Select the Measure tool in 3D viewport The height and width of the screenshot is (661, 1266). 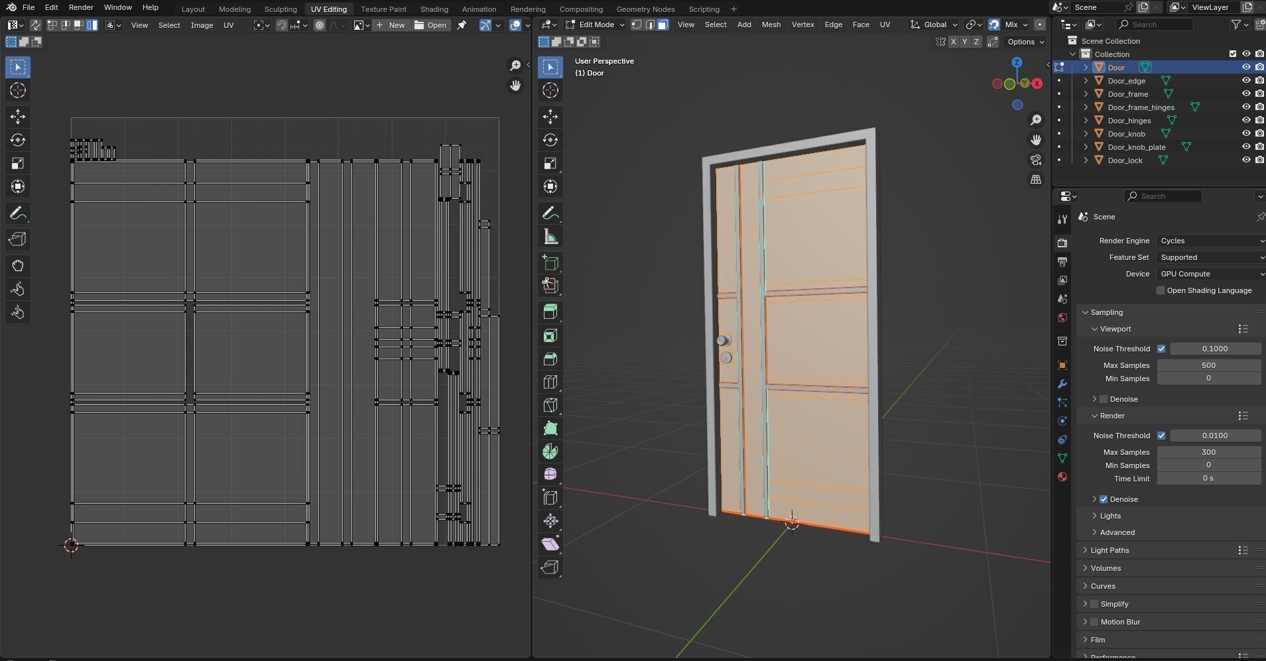tap(550, 236)
